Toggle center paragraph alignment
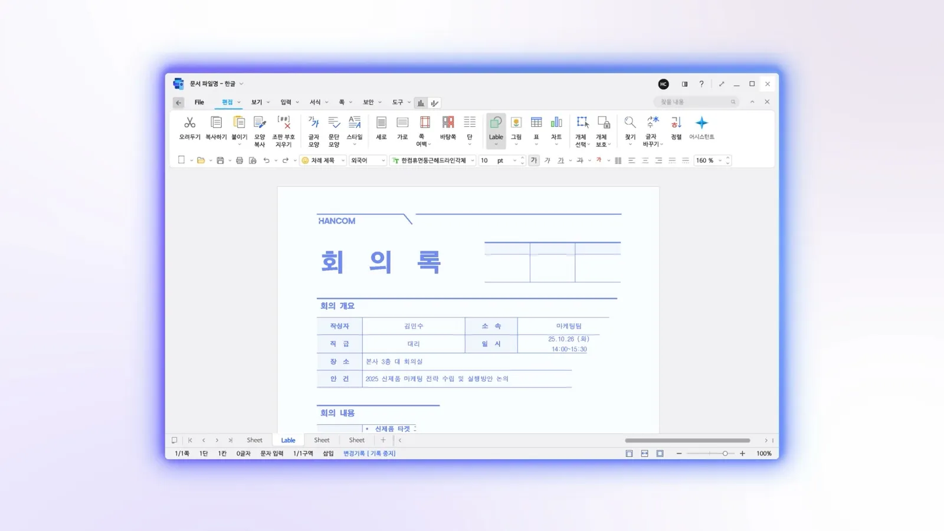Viewport: 944px width, 531px height. pyautogui.click(x=645, y=160)
